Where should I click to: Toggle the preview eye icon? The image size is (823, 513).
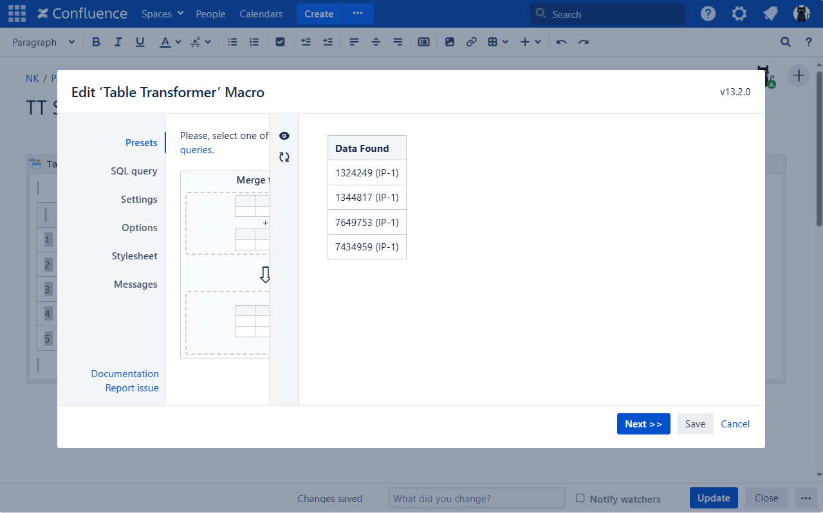[x=284, y=136]
